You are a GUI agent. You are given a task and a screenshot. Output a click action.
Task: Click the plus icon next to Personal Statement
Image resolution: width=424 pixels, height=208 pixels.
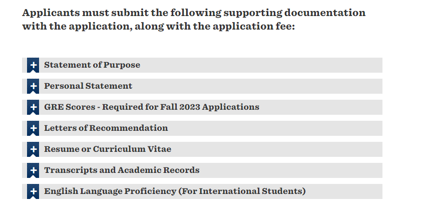33,86
